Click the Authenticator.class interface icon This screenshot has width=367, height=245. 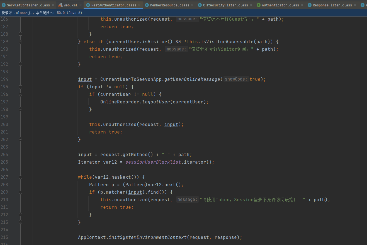[x=259, y=5]
